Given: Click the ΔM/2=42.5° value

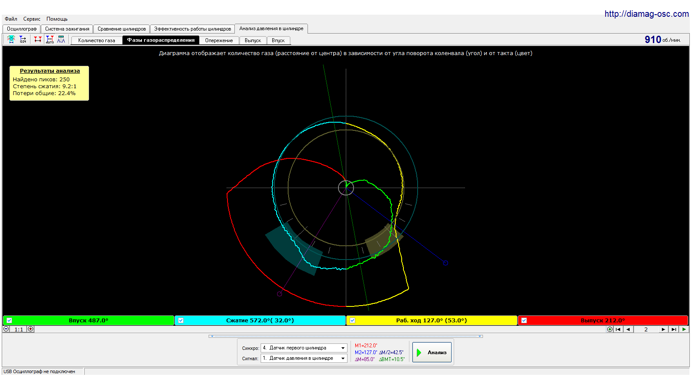Looking at the screenshot, I should point(391,352).
